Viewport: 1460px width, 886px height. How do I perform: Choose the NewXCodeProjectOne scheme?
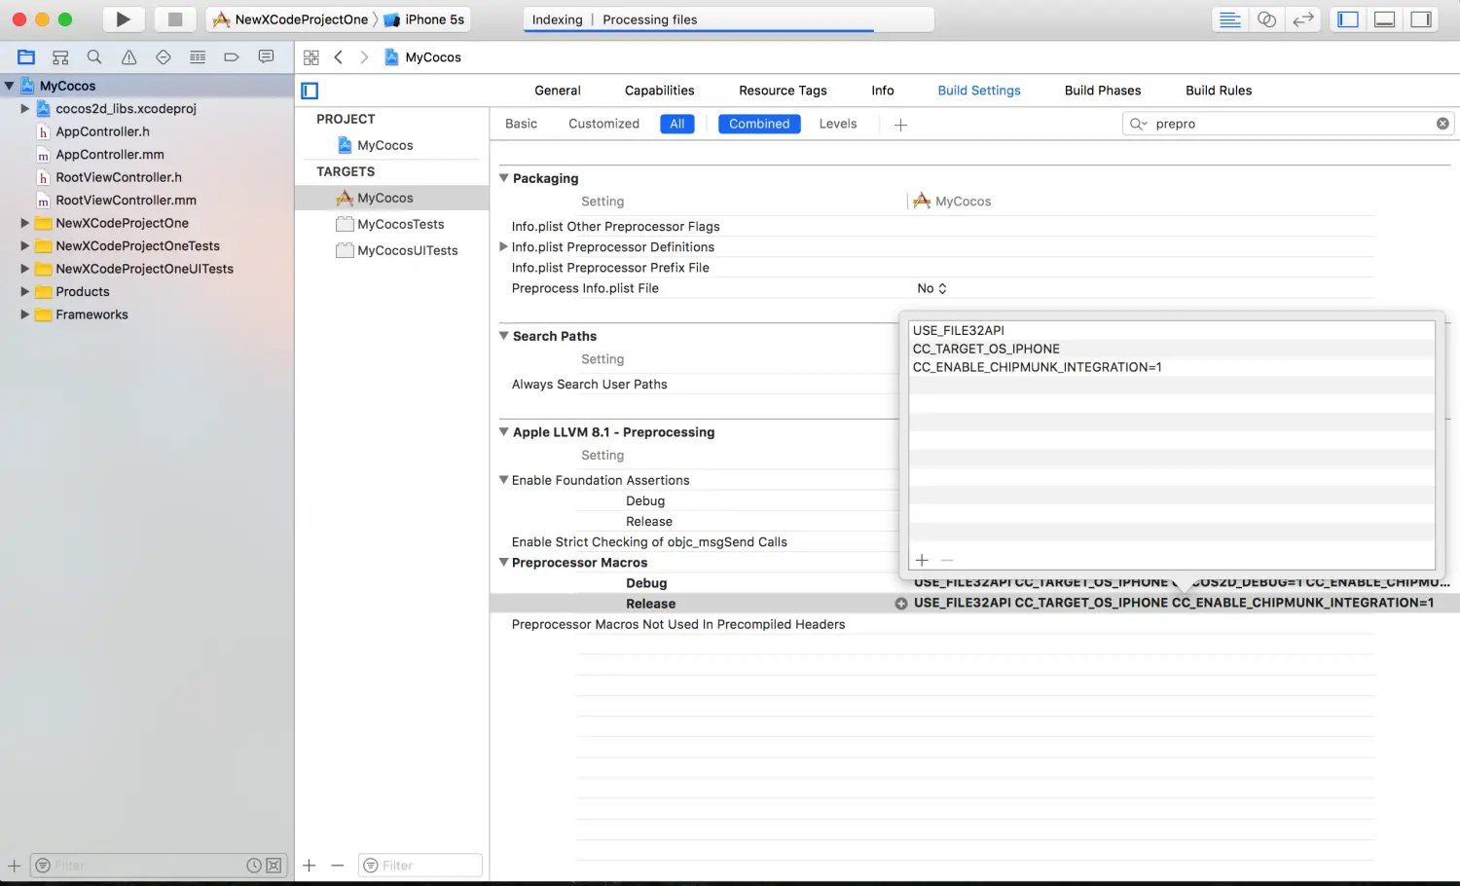point(291,19)
